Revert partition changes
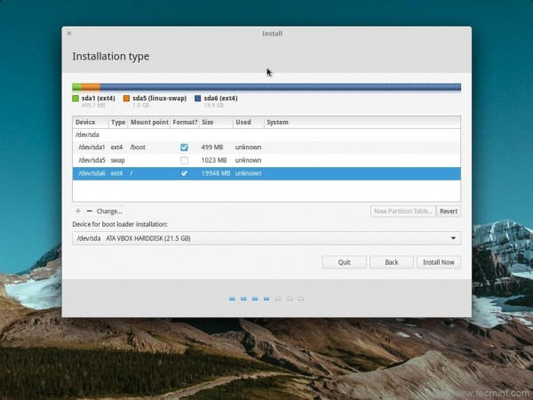Screen dimensions: 533x400 tap(449, 212)
